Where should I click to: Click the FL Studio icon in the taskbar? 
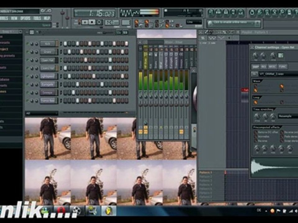point(109,211)
